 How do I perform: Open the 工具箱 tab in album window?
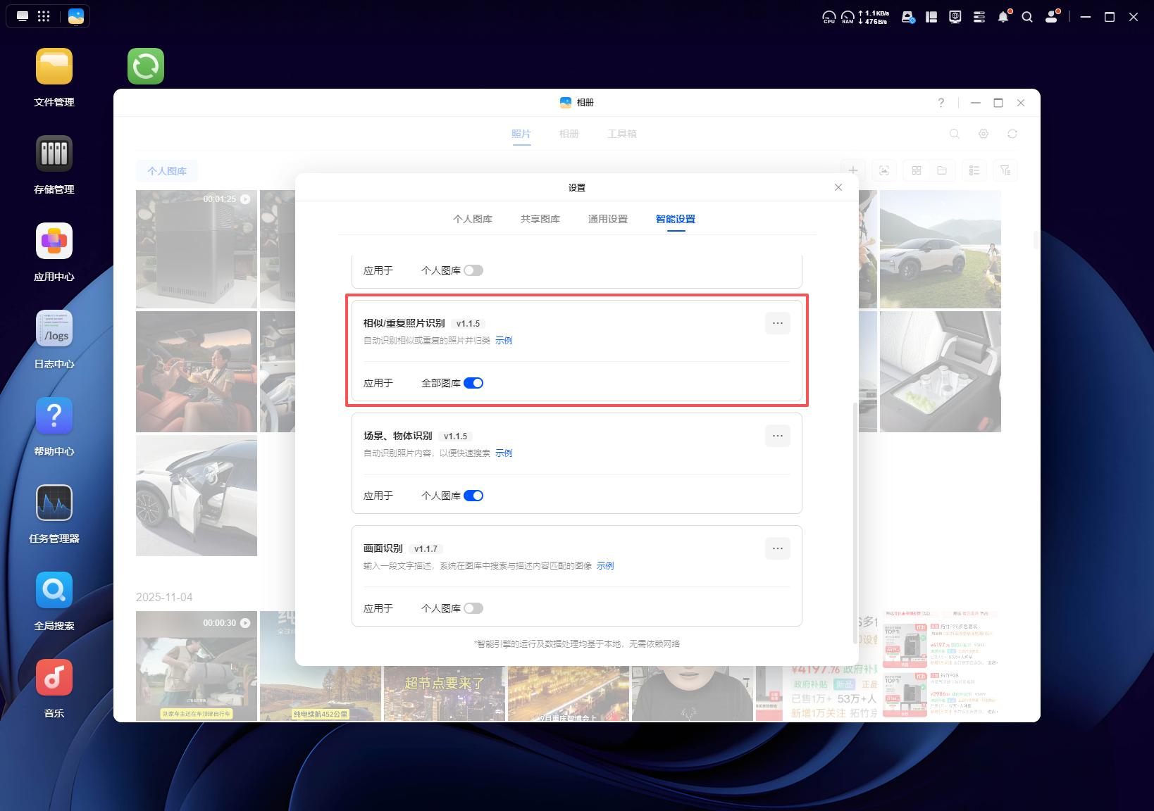pyautogui.click(x=622, y=134)
